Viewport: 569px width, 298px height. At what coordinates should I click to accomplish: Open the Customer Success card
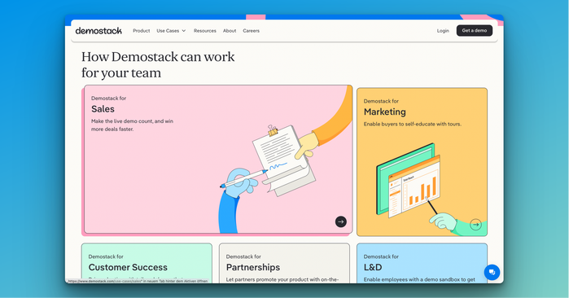(147, 263)
